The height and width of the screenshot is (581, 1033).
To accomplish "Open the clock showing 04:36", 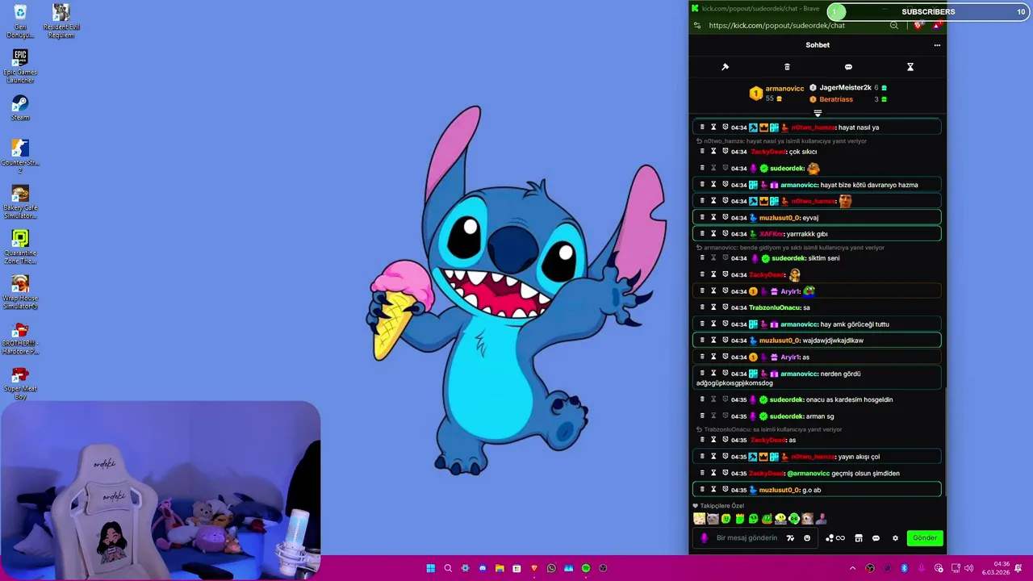I will 996,568.
